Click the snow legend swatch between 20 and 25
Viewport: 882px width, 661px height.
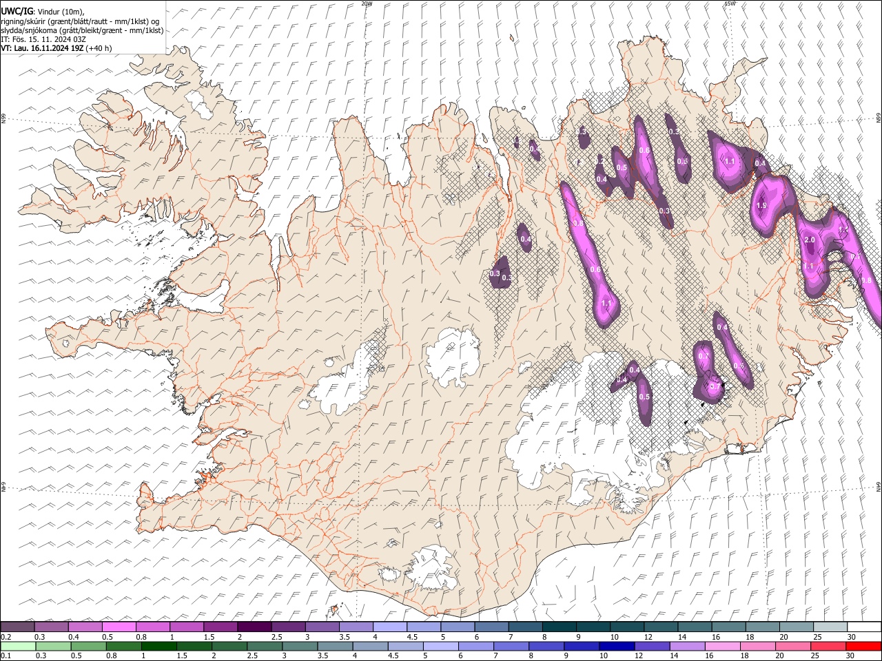pos(797,627)
